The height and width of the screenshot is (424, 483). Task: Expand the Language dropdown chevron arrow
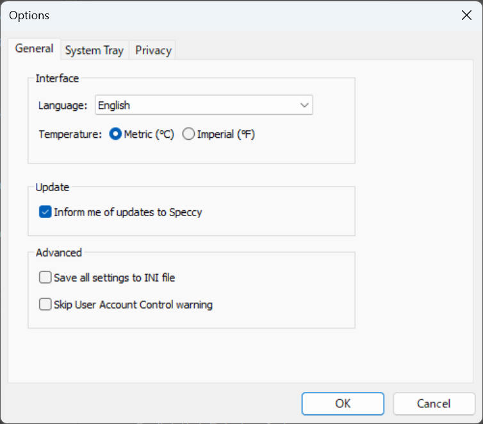304,105
